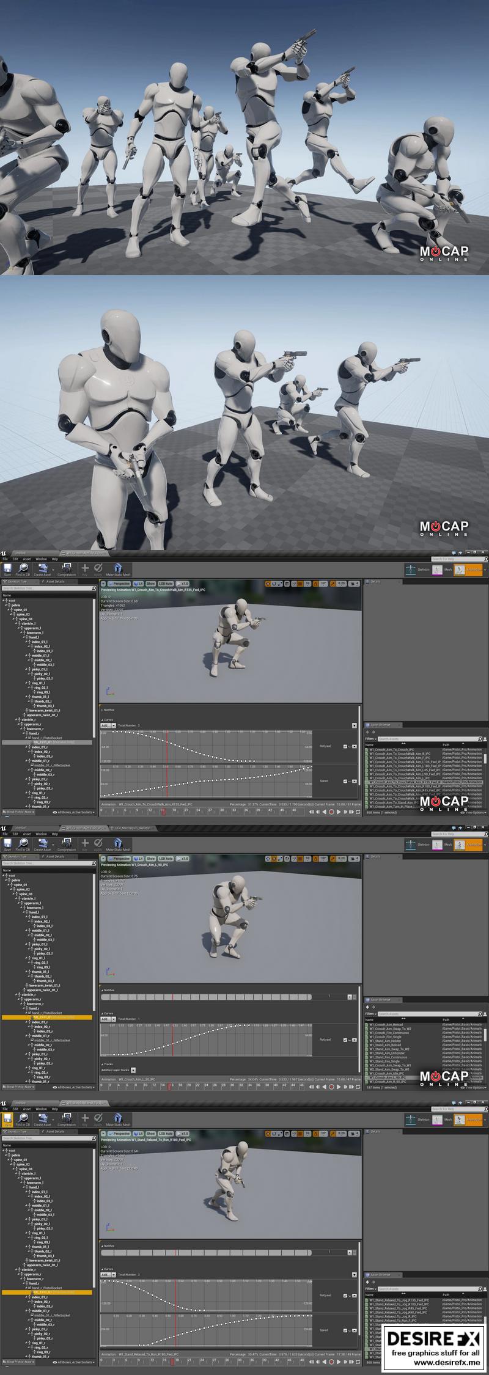Image resolution: width=489 pixels, height=1375 pixels.
Task: Click Save in the Stand_Relaxed_To_Run animation editor
Action: click(7, 1120)
